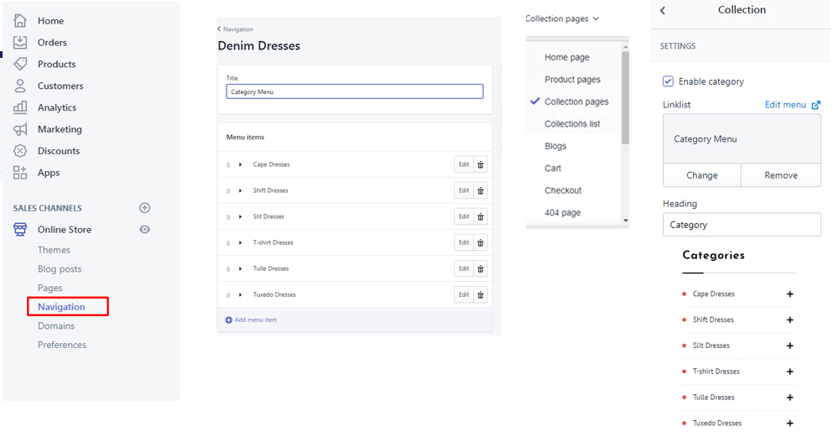The width and height of the screenshot is (839, 442).
Task: Click the Discounts badge icon
Action: 20,151
